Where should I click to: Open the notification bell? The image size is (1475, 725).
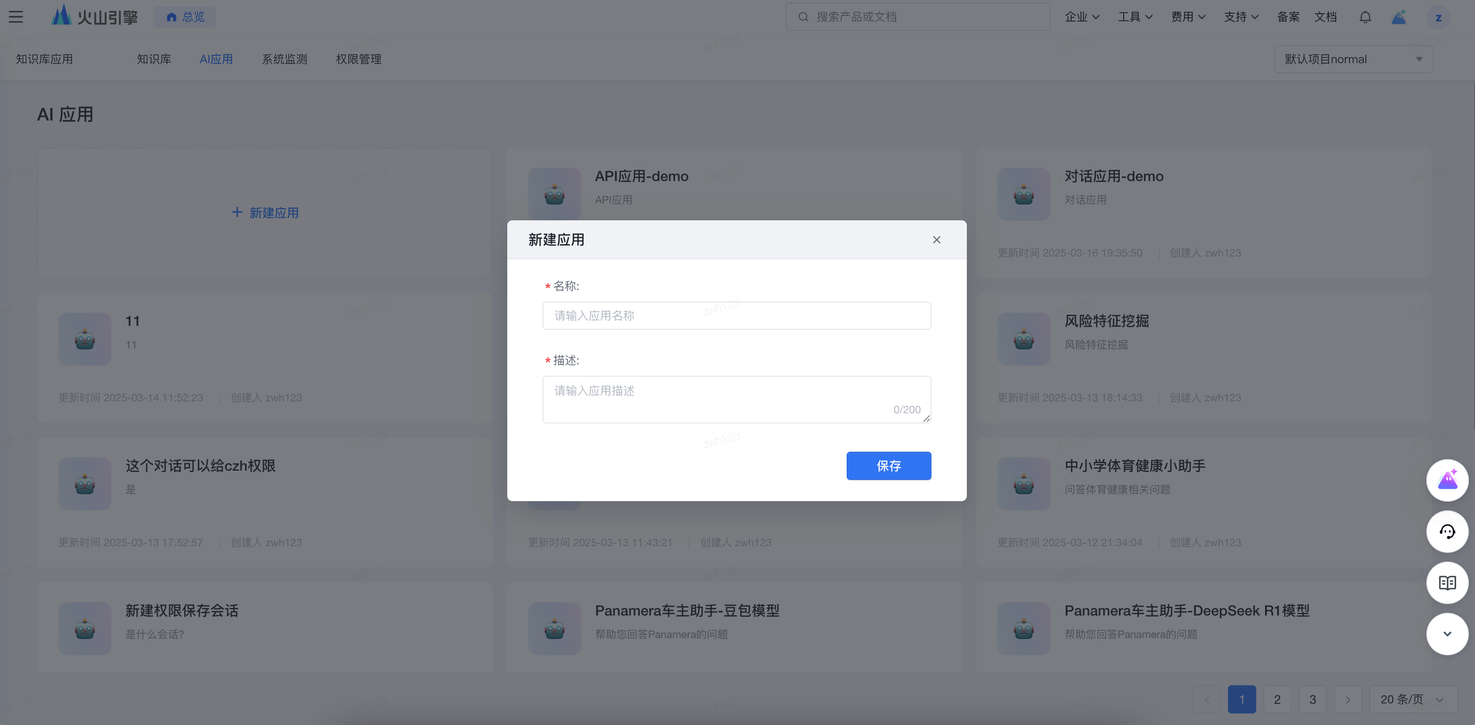pos(1365,17)
